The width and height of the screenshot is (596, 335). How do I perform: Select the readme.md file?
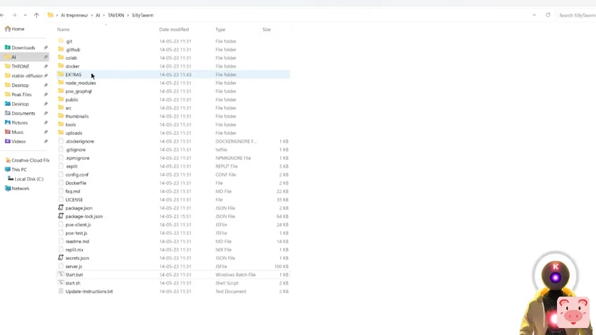point(77,241)
